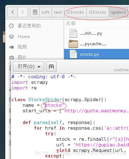Click the "stocks" name string in code
The image size is (129, 159).
point(53,105)
